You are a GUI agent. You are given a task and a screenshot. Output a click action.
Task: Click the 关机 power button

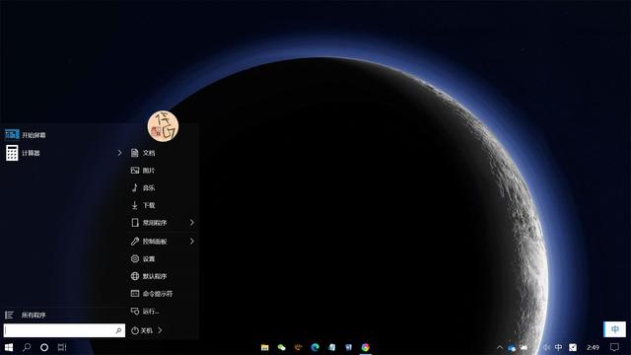coord(142,330)
